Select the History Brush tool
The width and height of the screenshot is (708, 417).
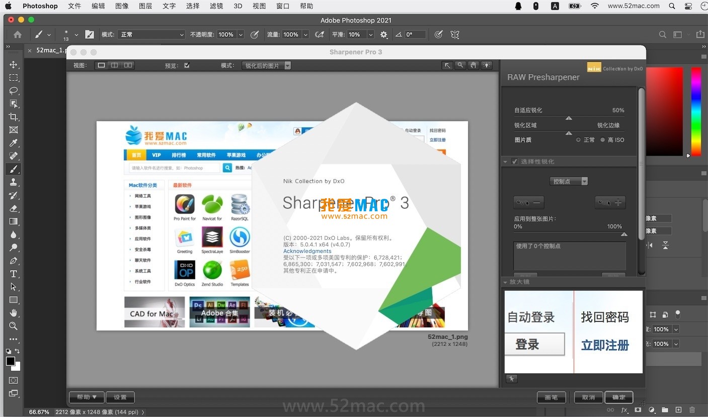click(14, 195)
